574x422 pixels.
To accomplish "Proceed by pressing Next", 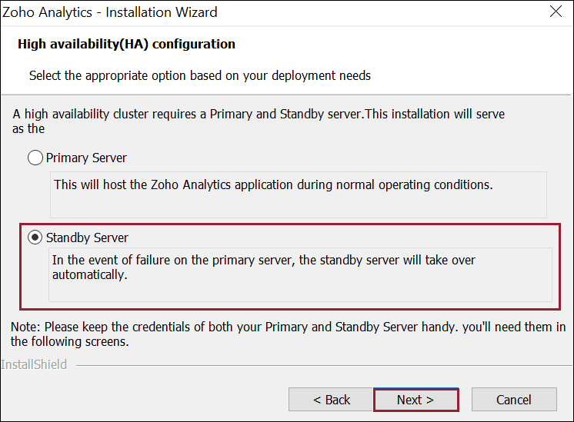I will pos(415,400).
